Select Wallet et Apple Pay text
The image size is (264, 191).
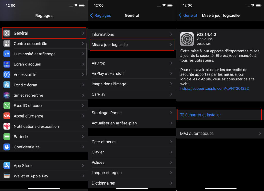pyautogui.click(x=31, y=176)
